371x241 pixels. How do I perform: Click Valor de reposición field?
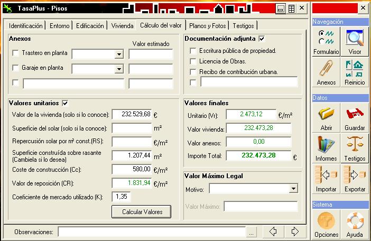[132, 183]
